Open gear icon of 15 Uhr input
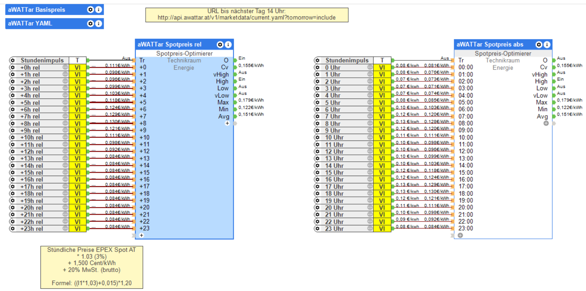The width and height of the screenshot is (586, 291). tap(317, 173)
